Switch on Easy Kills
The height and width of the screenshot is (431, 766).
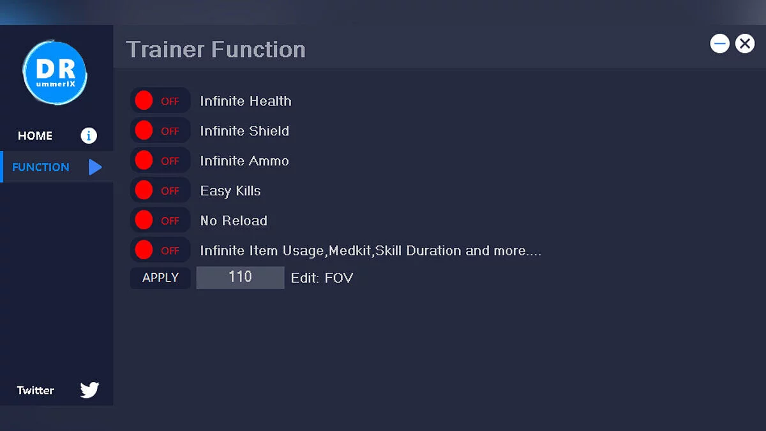(x=160, y=190)
